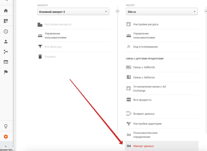The width and height of the screenshot is (207, 151).
Task: Click the Dd icon for Пользовательские определения
Action: [x=129, y=135]
